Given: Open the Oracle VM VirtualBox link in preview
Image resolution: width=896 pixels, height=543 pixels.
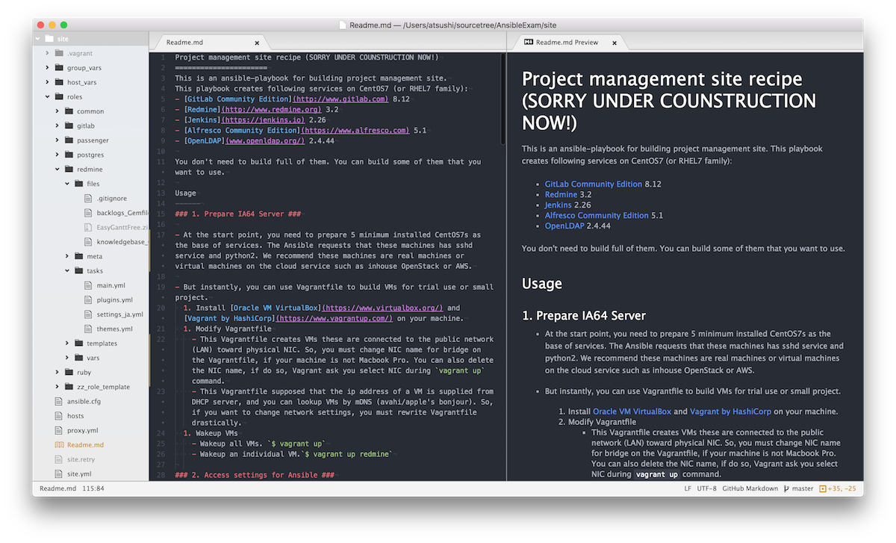Looking at the screenshot, I should point(632,411).
